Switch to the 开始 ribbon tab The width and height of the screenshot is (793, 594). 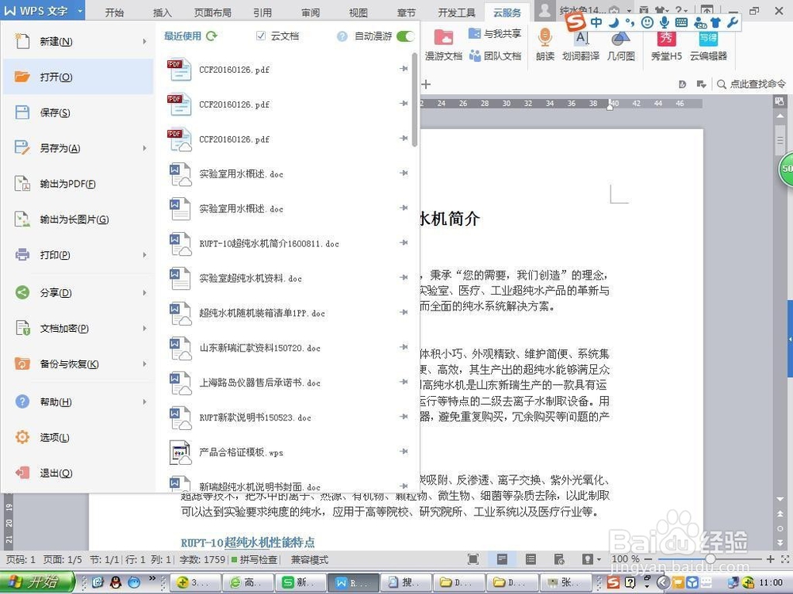click(x=114, y=12)
